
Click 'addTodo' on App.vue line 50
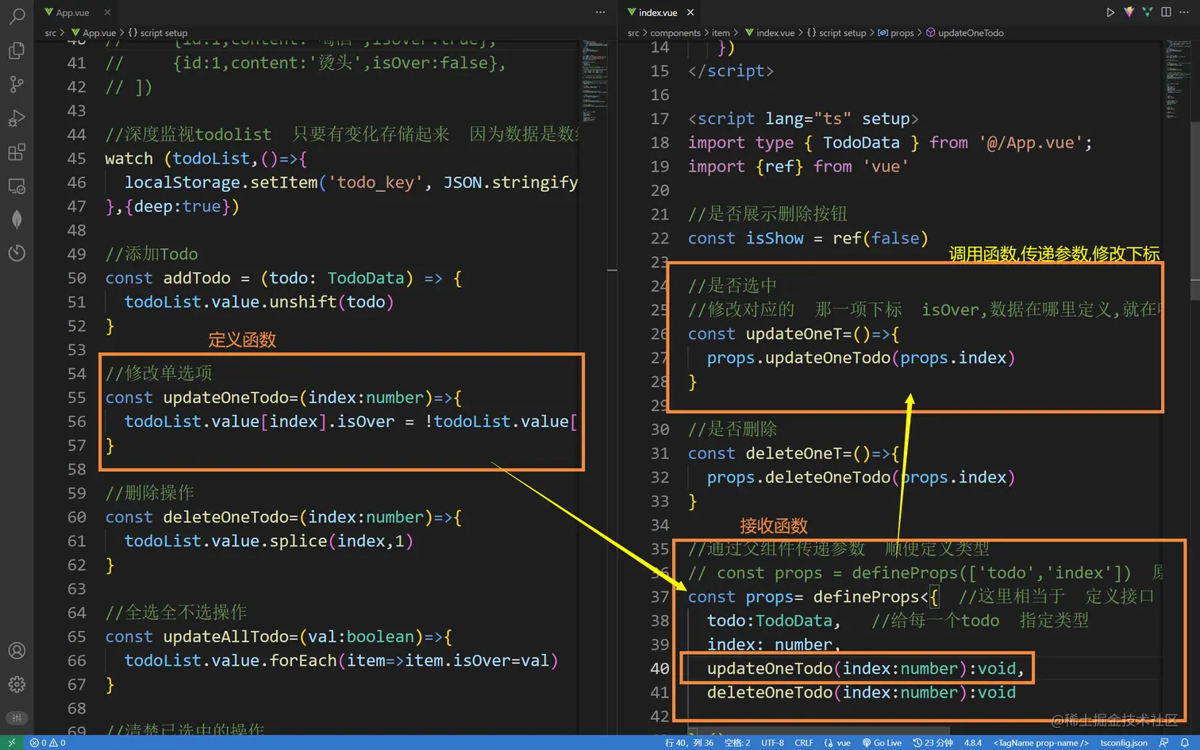pyautogui.click(x=197, y=279)
